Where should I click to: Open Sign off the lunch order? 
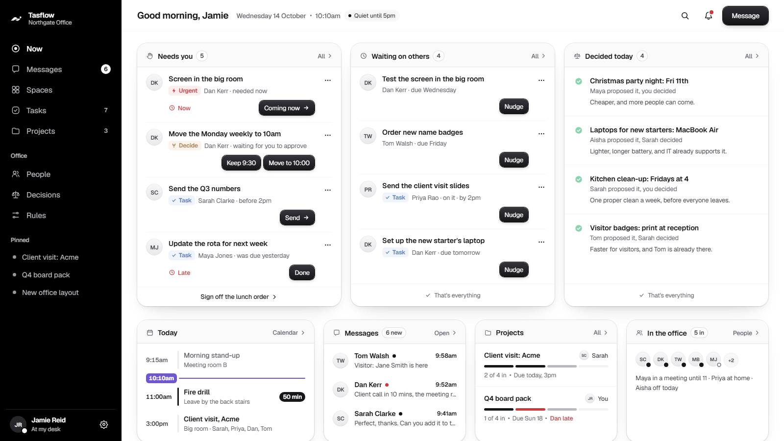[239, 297]
